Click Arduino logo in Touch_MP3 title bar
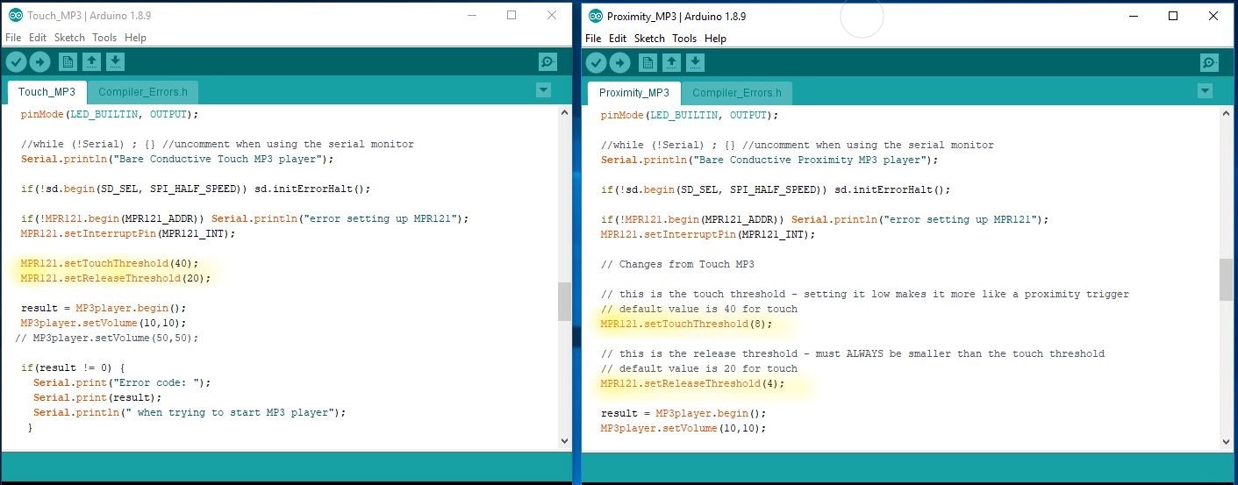The width and height of the screenshot is (1238, 485). click(15, 15)
